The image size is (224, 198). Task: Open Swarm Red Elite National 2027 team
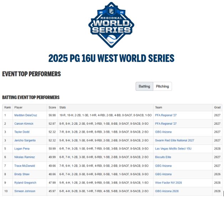(174, 141)
